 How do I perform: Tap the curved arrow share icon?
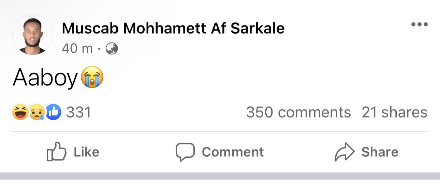(x=344, y=152)
